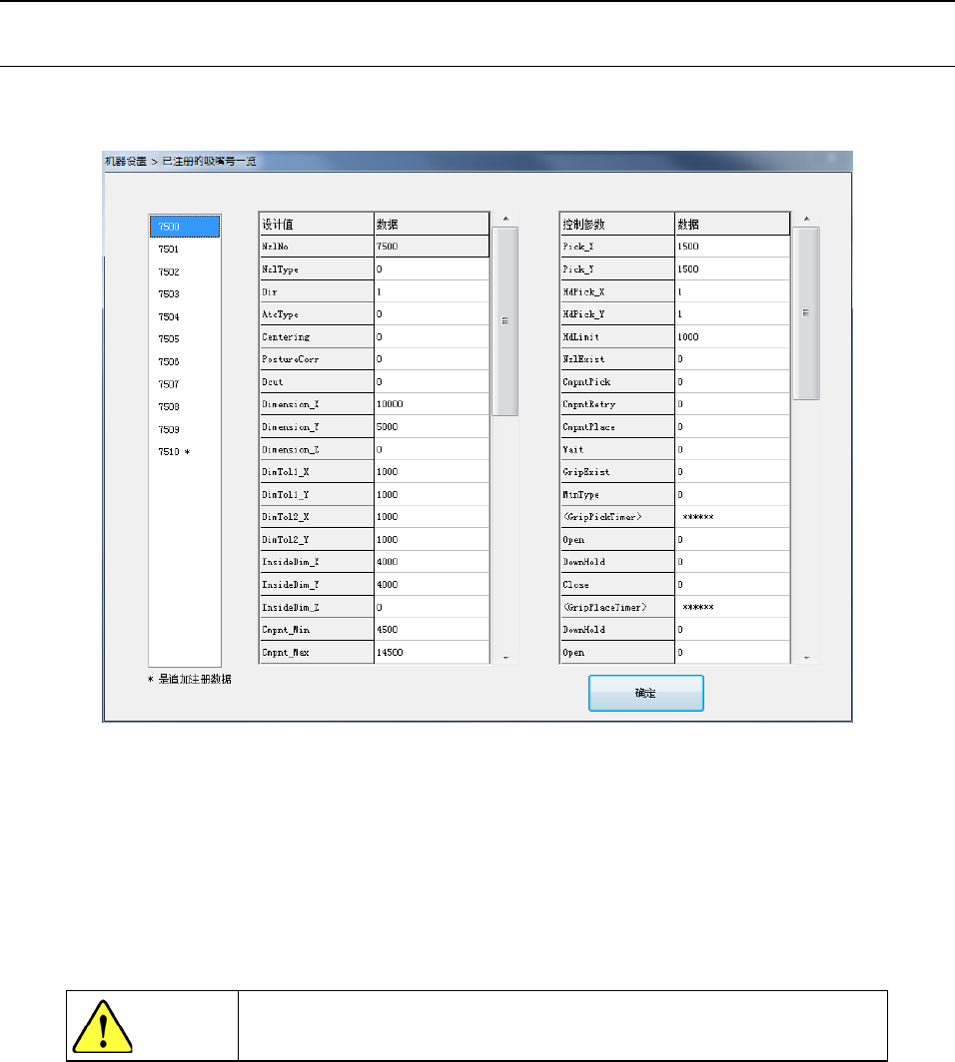Click the 设计值 column header

317,224
